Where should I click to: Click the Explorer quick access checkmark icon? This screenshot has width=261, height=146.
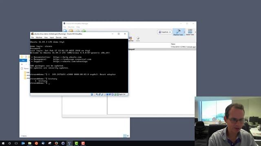click(x=26, y=57)
